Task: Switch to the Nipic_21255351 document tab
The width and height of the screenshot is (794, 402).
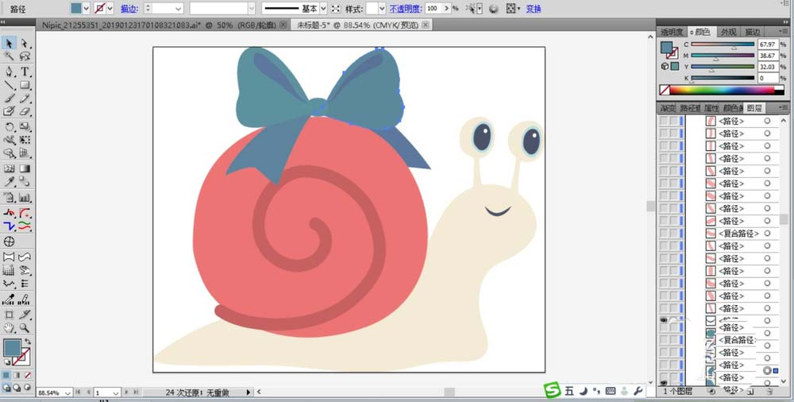Action: [119, 25]
